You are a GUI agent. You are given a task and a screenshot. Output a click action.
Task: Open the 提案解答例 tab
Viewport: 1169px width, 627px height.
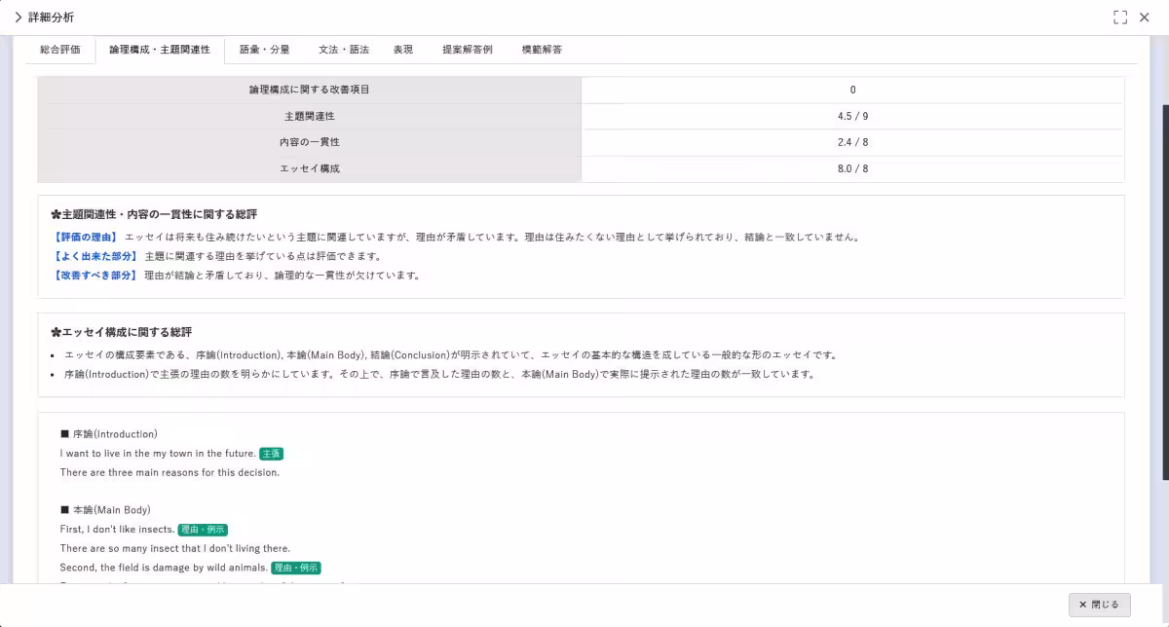tap(467, 49)
